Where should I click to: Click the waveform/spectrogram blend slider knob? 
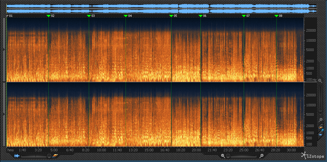pyautogui.click(x=49, y=156)
